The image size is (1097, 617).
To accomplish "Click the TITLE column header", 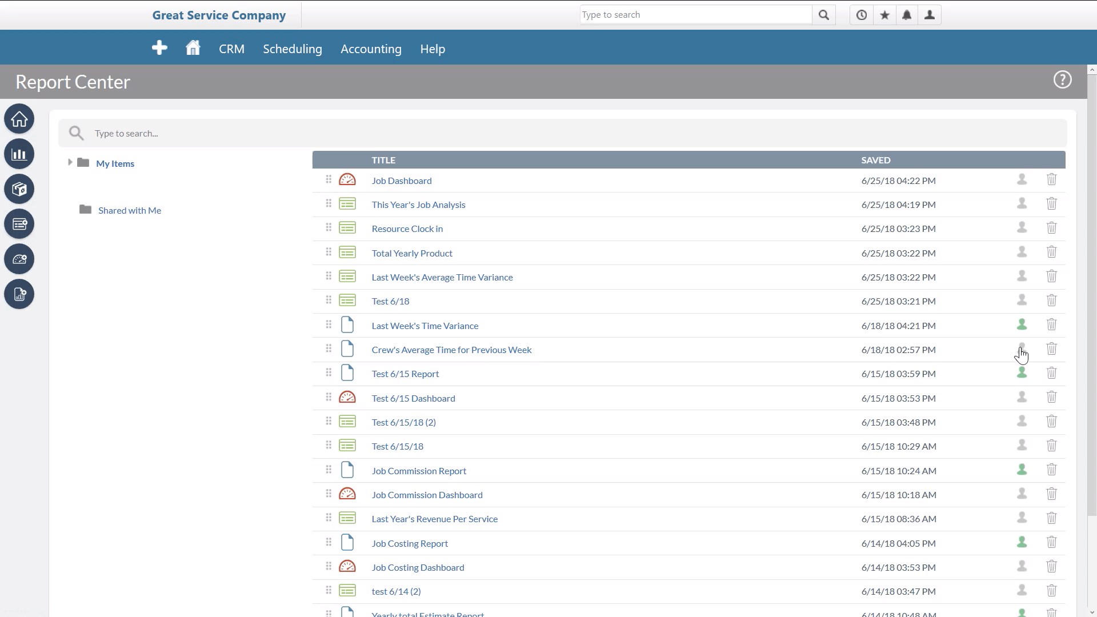I will click(383, 160).
